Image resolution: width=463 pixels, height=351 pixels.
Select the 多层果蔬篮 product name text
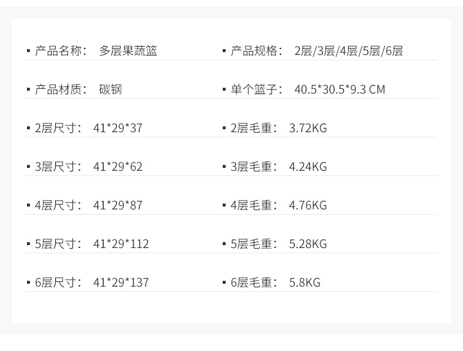coord(128,51)
